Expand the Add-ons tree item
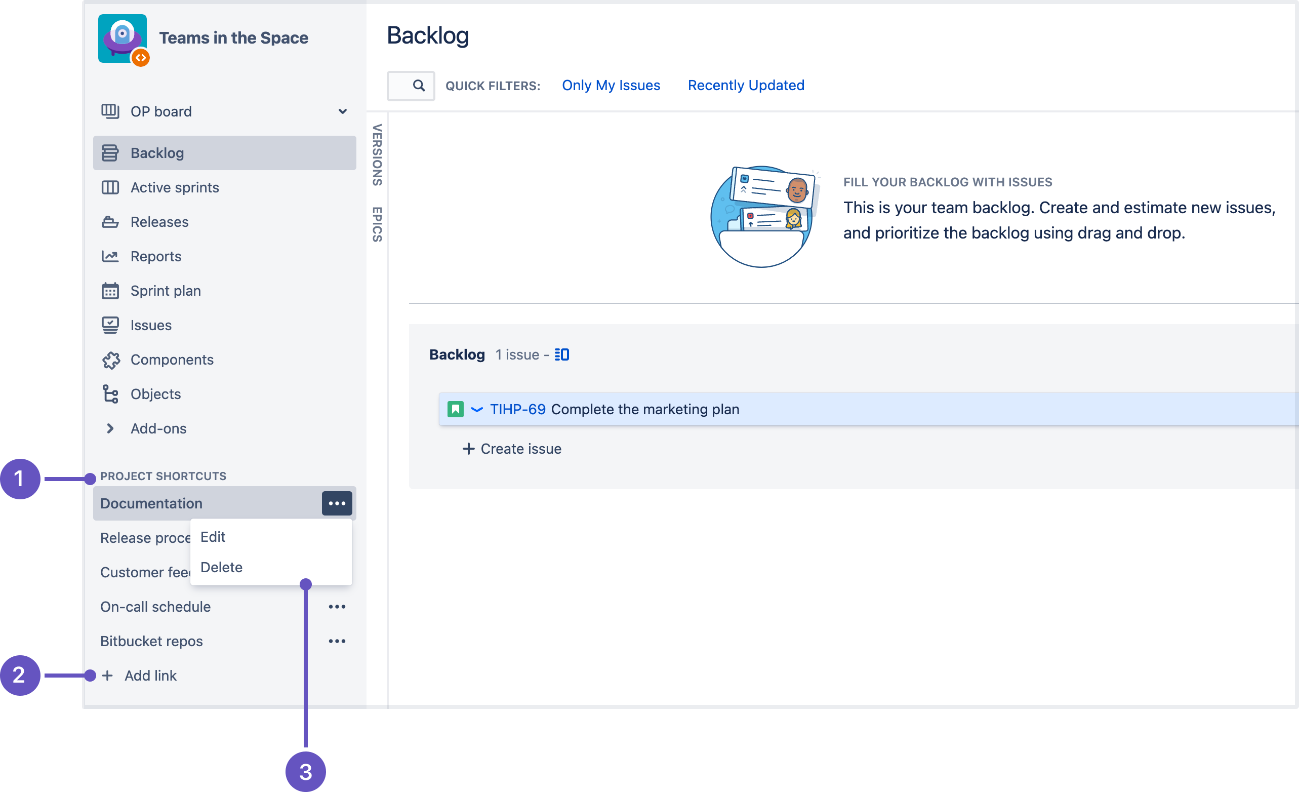 [110, 428]
